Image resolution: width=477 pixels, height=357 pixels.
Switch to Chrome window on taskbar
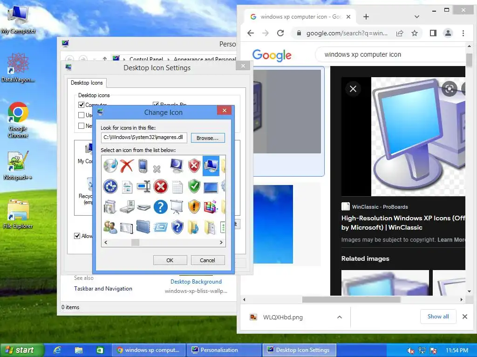(149, 350)
